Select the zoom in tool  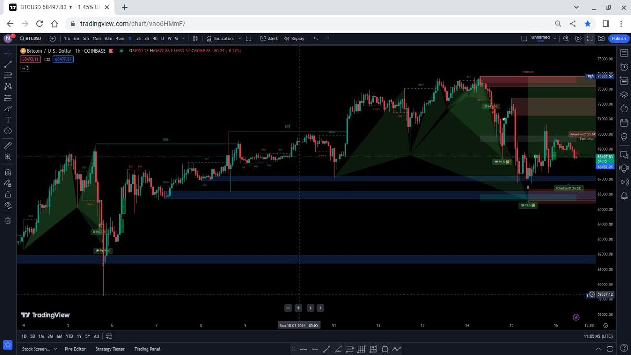8,157
